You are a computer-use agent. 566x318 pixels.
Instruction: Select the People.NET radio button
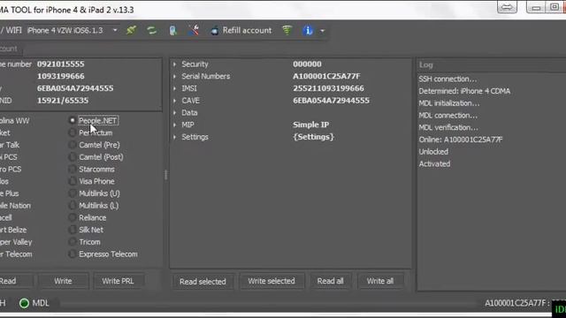73,120
